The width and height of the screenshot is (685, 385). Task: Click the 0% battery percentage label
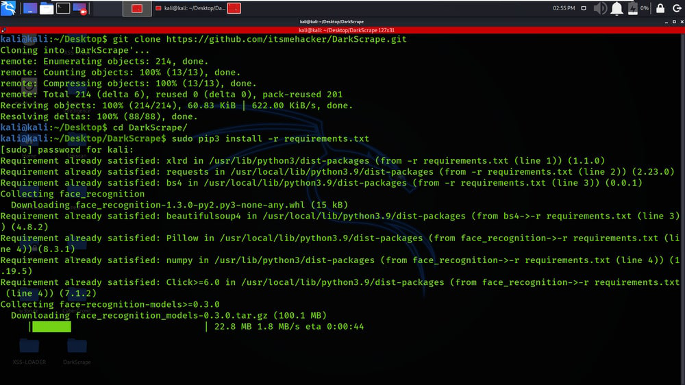pyautogui.click(x=645, y=8)
